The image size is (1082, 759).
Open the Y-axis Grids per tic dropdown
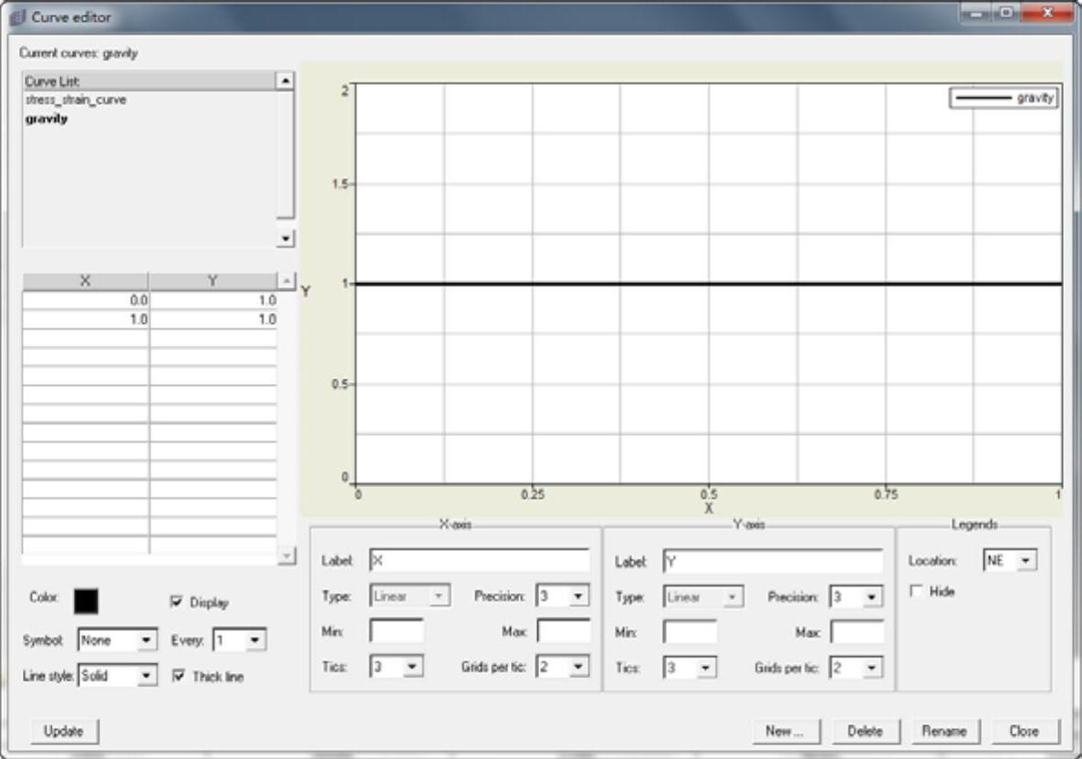click(871, 668)
